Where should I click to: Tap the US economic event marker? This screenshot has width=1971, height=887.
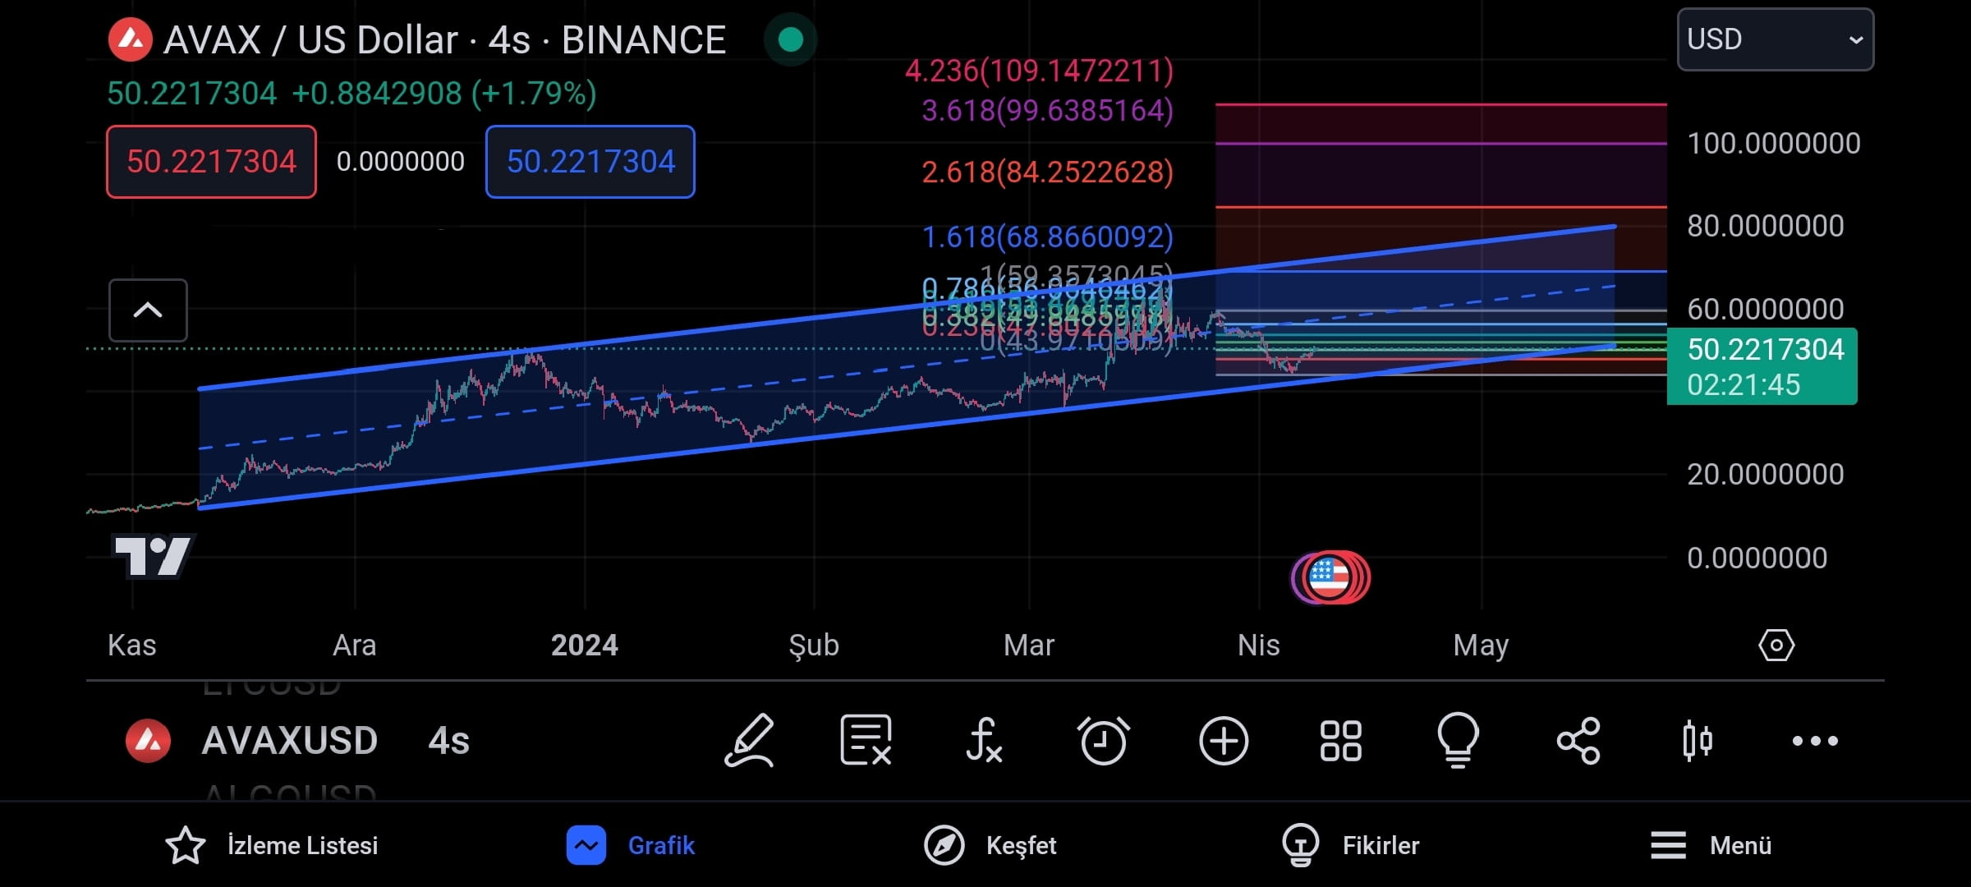click(x=1330, y=577)
